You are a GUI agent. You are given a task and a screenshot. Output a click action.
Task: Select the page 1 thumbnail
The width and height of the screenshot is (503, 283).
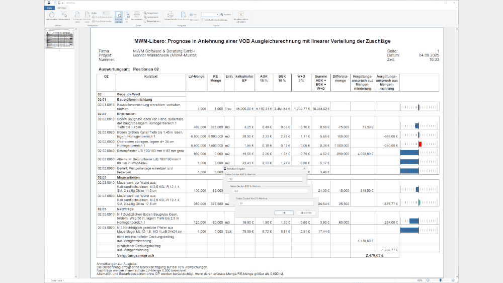(x=59, y=39)
